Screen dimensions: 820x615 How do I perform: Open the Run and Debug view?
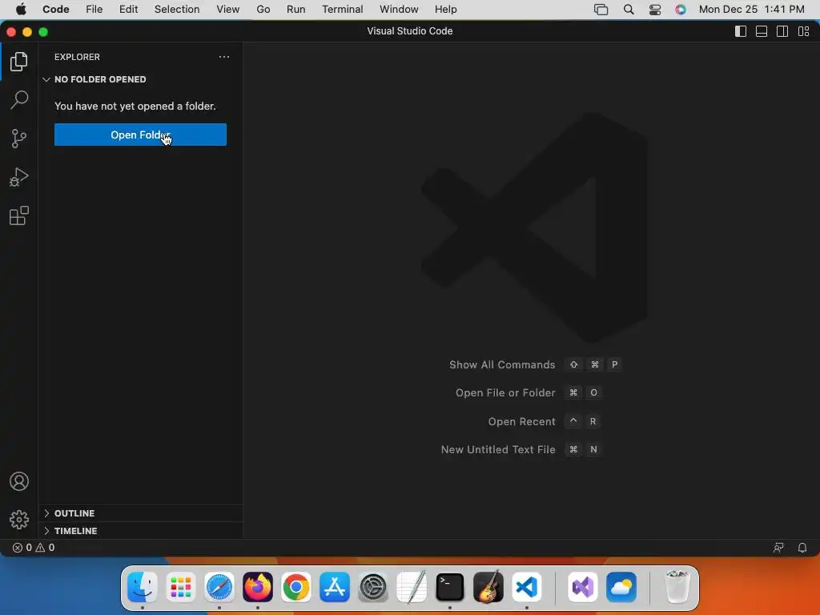[19, 177]
